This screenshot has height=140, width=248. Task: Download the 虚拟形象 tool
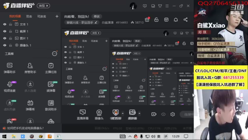point(10,105)
